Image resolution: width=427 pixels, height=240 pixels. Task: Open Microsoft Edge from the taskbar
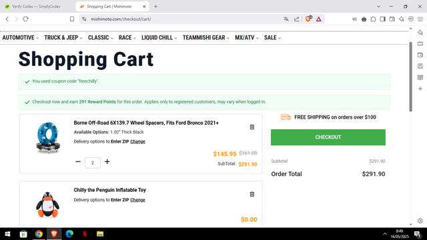click(x=69, y=234)
